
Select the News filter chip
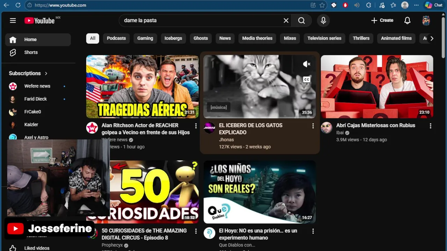(x=225, y=38)
